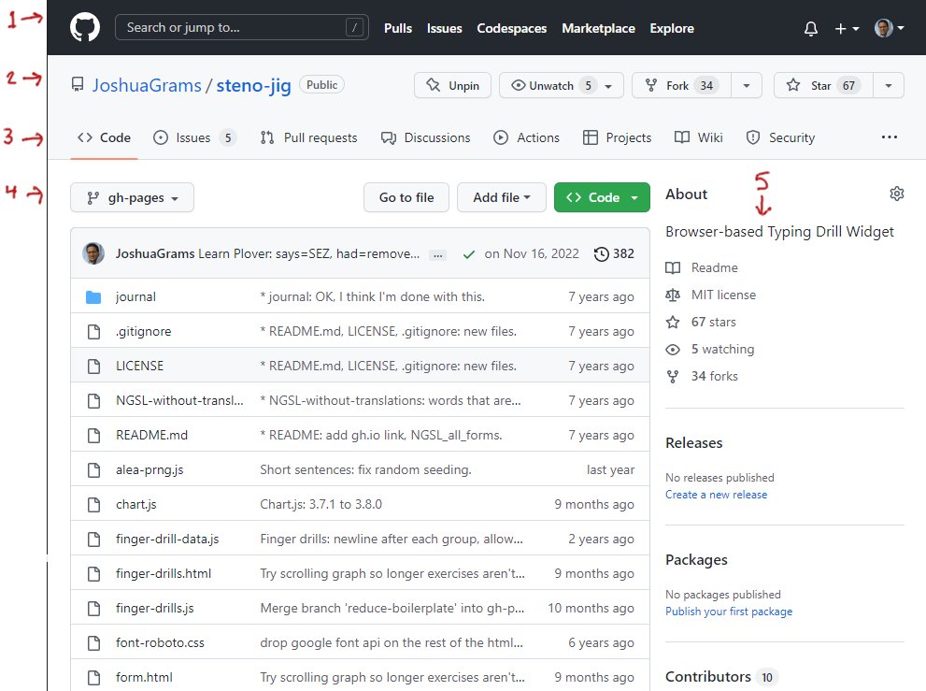Open the green Code clone dropdown
926x691 pixels.
tap(602, 197)
